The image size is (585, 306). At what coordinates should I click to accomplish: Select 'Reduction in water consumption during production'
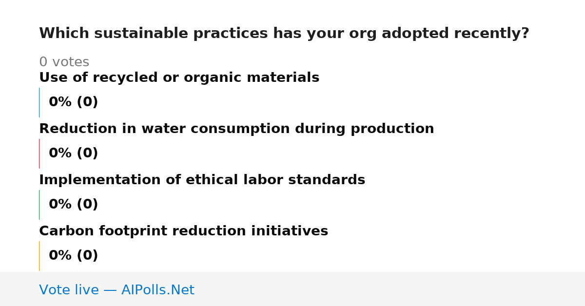236,129
